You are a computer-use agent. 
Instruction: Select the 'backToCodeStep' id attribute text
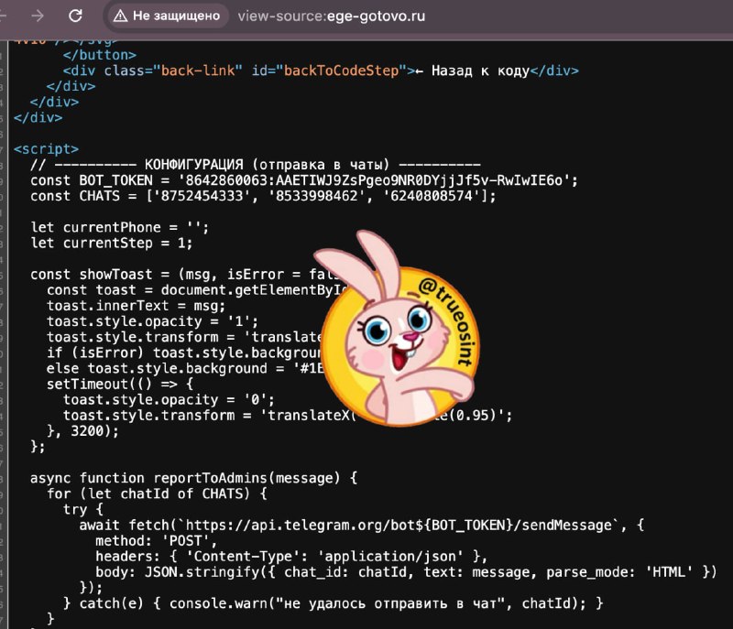point(342,70)
